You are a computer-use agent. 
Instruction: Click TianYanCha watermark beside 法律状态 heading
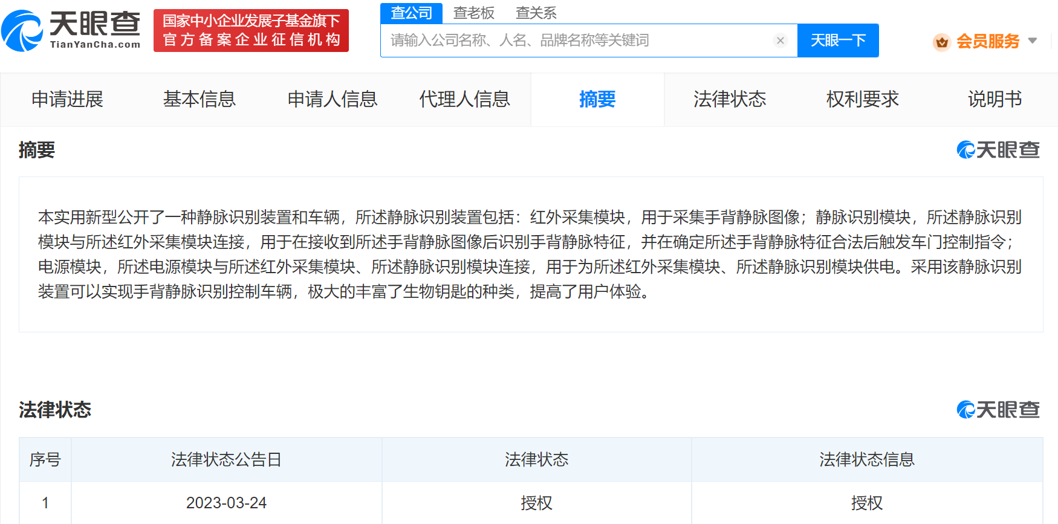click(998, 410)
